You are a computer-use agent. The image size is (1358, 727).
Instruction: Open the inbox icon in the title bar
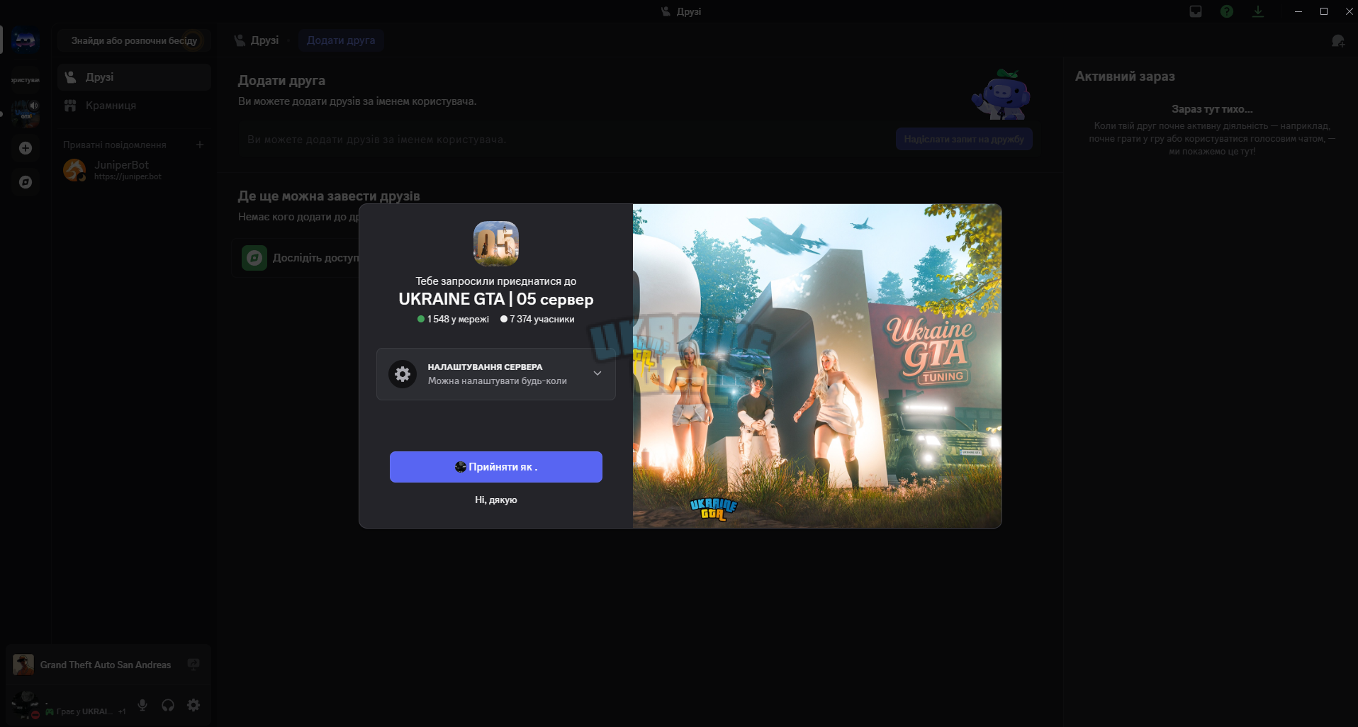tap(1196, 11)
